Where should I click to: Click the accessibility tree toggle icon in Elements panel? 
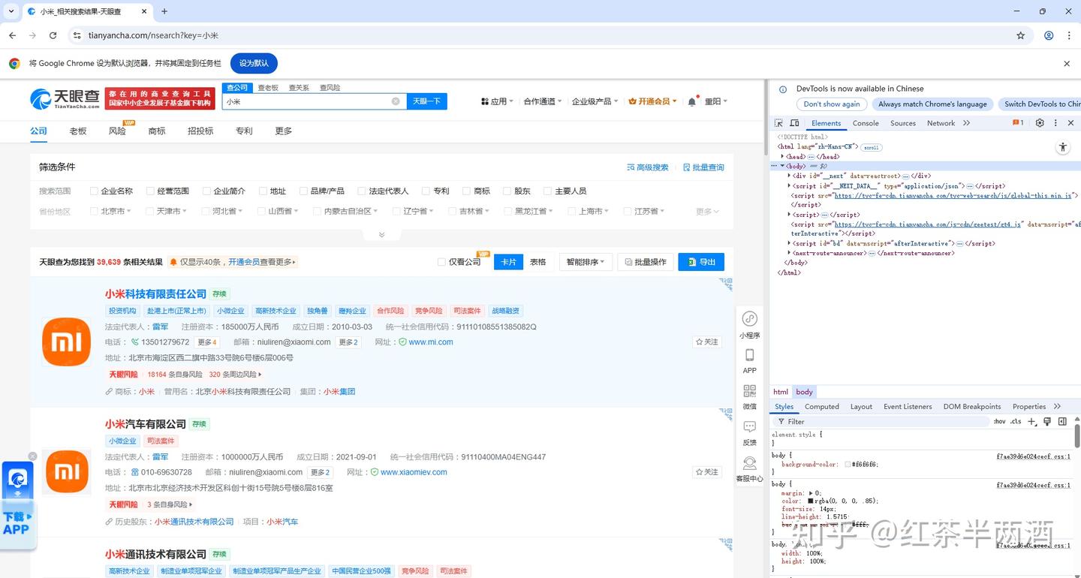point(1062,147)
